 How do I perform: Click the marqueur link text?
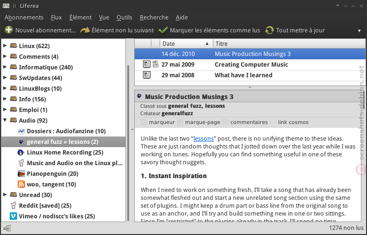click(x=162, y=122)
